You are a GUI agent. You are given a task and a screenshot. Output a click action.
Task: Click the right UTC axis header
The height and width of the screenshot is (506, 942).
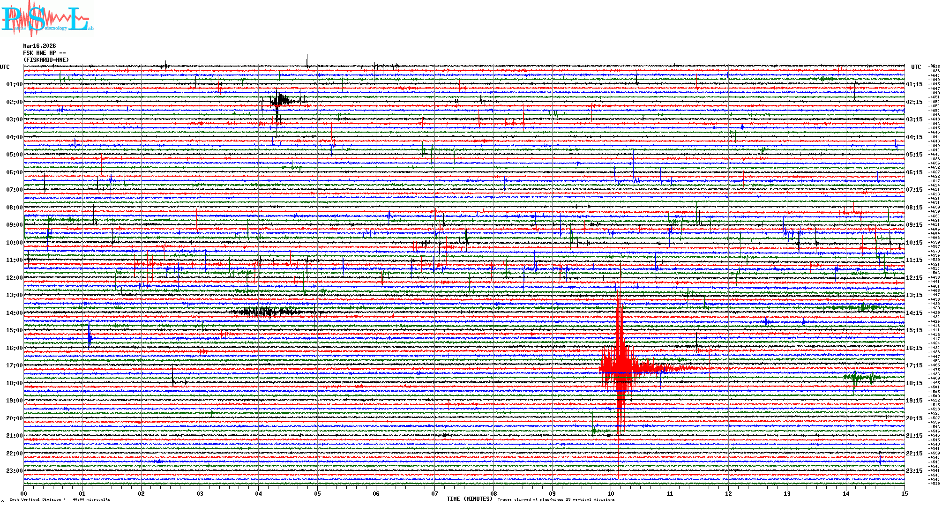click(916, 67)
